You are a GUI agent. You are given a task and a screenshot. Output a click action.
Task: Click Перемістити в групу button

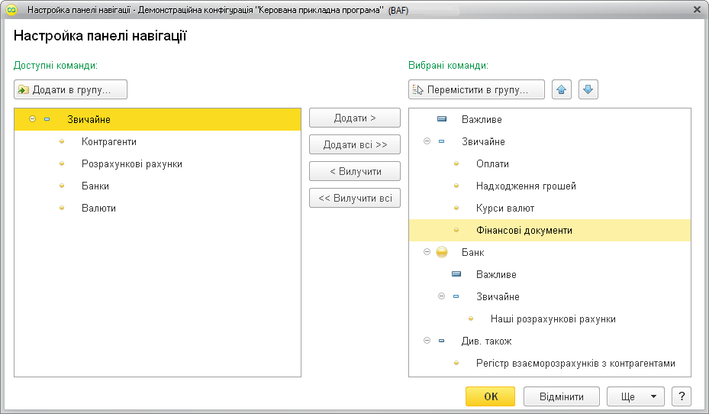[476, 89]
